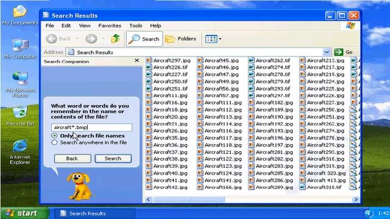Expand the system tray hidden icons arrow
This screenshot has width=390, height=219.
(368, 213)
